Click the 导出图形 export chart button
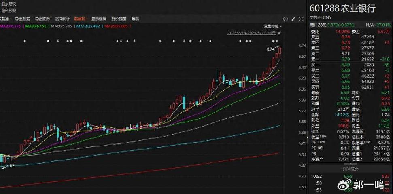The image size is (393, 194). click(42, 19)
